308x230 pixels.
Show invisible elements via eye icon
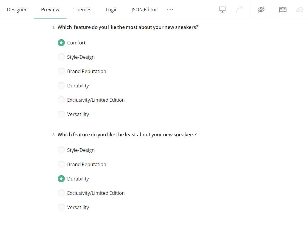(x=261, y=9)
